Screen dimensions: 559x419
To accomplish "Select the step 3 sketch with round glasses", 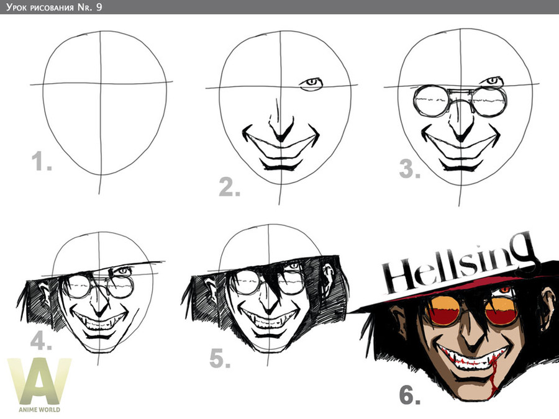I will tap(461, 117).
